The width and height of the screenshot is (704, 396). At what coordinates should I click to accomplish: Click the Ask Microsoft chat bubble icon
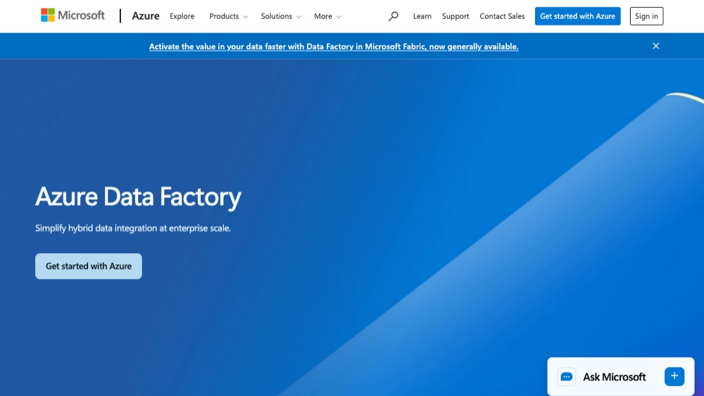tap(567, 377)
